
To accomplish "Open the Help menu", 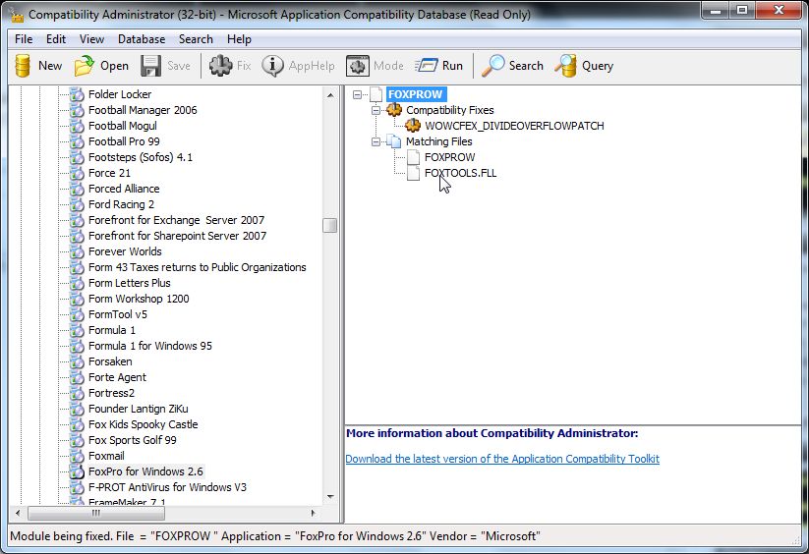I will pos(239,39).
